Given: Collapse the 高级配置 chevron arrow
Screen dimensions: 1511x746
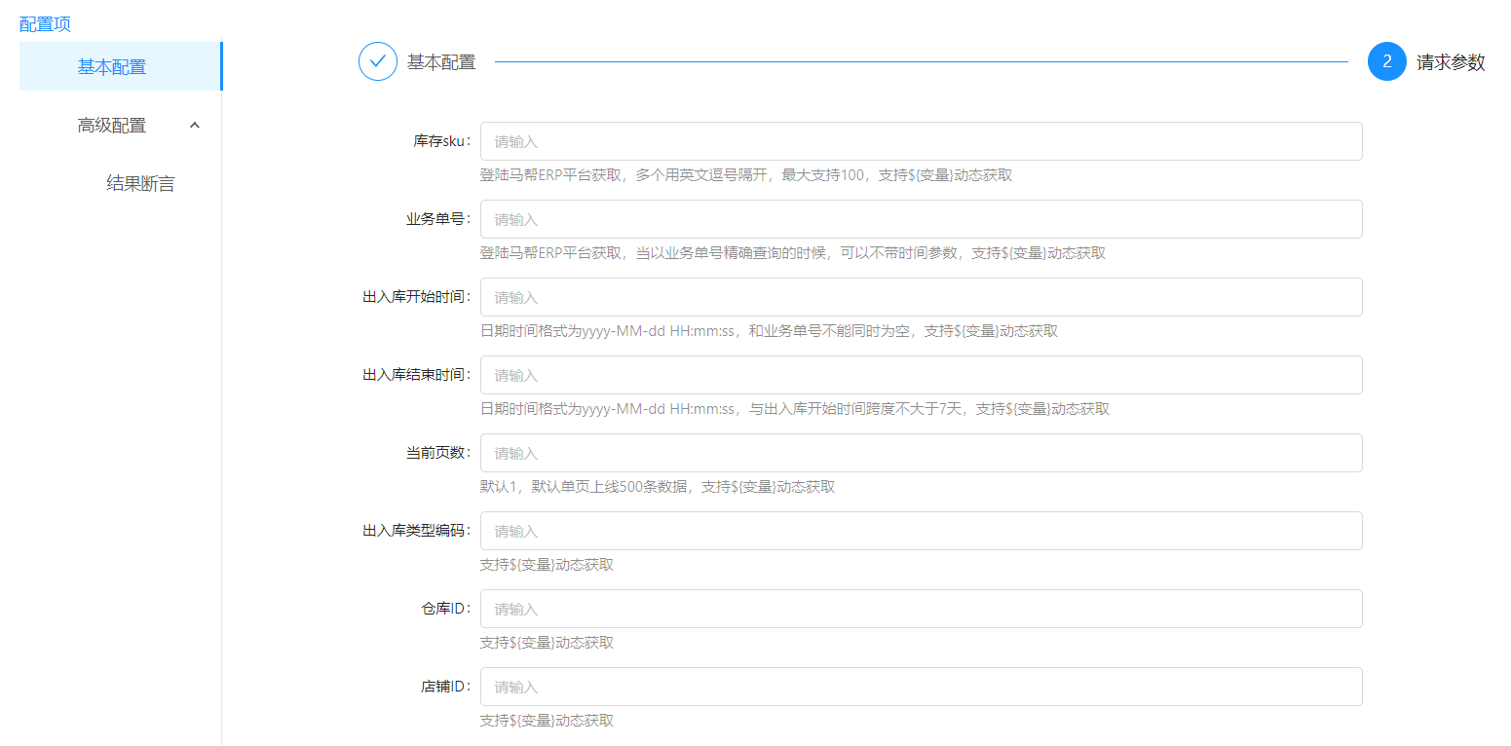Looking at the screenshot, I should tap(194, 125).
